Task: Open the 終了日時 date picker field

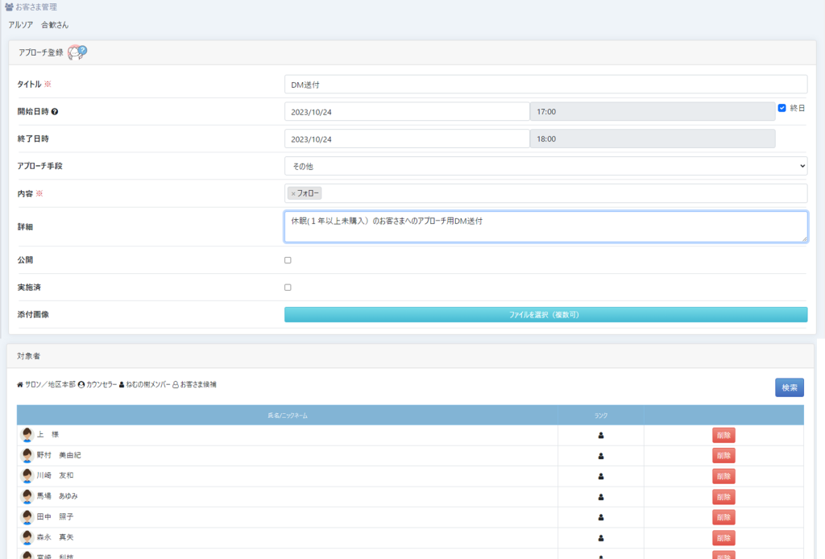Action: pos(407,139)
